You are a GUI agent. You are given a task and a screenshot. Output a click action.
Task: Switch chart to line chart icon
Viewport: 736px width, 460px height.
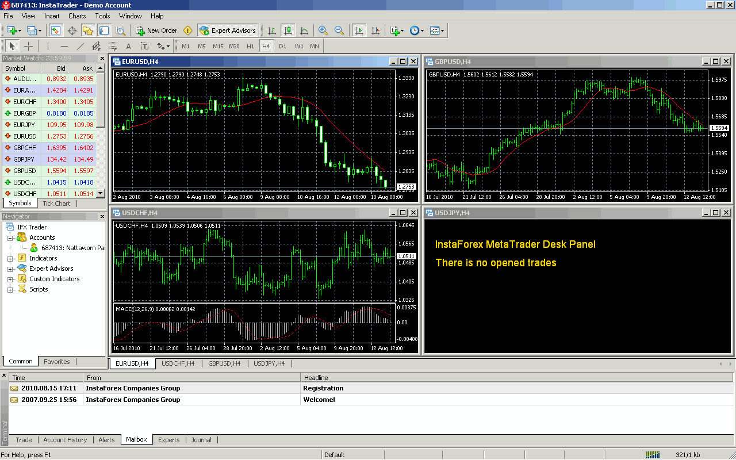304,30
